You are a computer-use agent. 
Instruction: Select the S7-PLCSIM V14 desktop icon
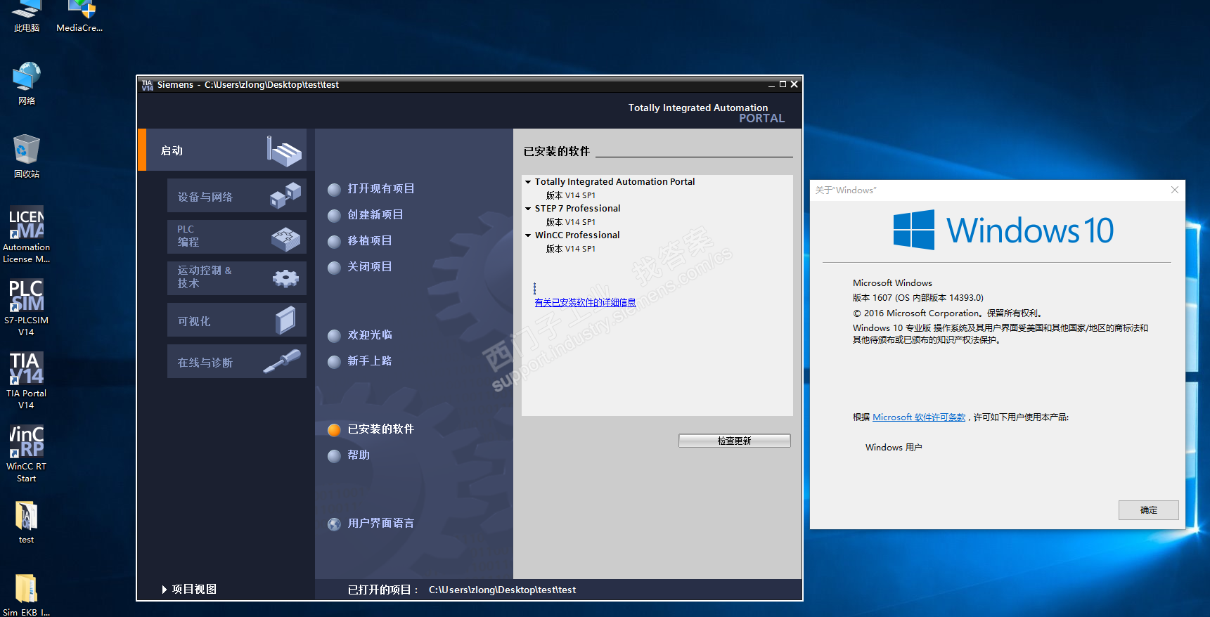pos(27,308)
